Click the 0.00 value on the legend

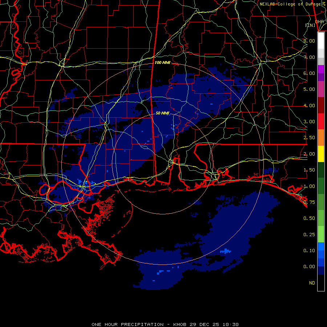tap(309, 267)
